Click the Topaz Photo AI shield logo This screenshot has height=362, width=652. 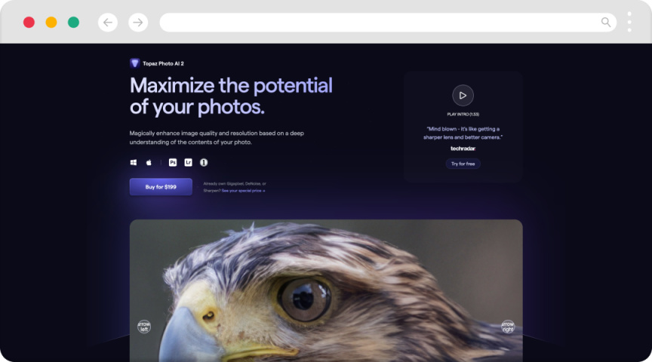pos(134,63)
